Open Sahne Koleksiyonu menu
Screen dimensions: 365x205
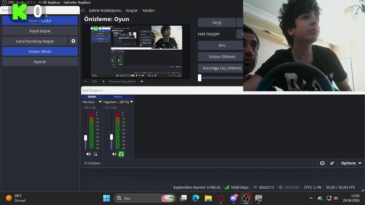pos(105,10)
